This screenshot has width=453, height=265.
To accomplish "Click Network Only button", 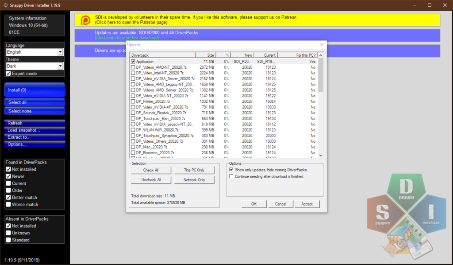I will click(x=194, y=179).
